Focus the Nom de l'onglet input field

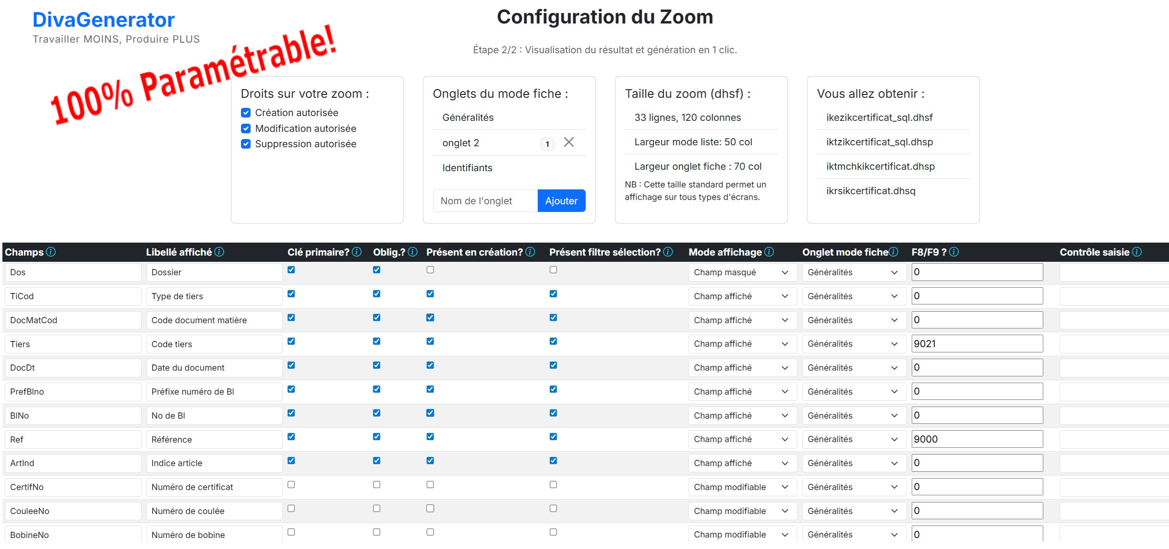coord(485,201)
